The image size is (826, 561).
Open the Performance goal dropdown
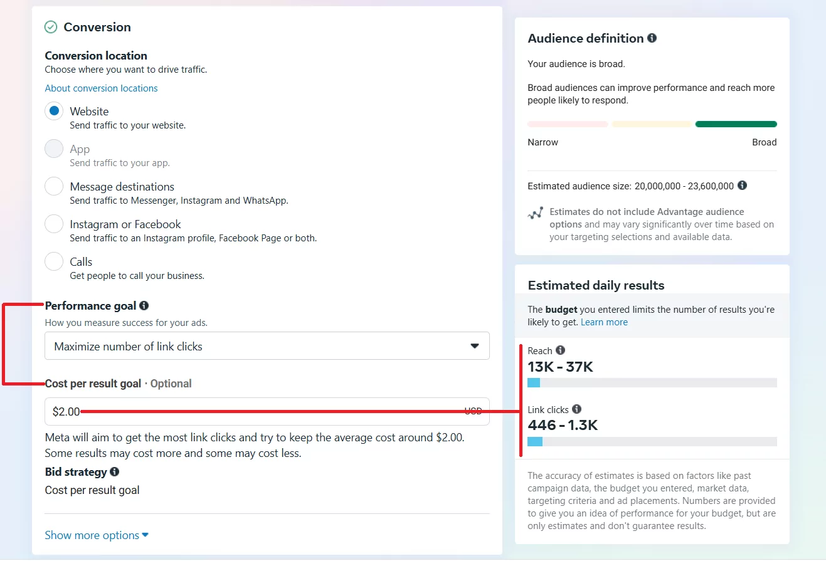(267, 346)
